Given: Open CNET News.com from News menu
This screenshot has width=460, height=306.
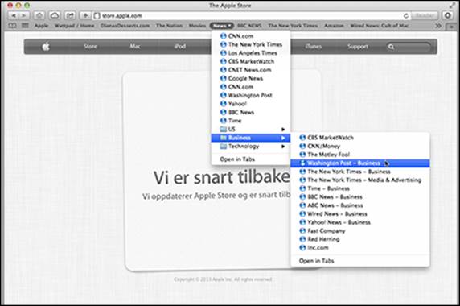Looking at the screenshot, I should tap(251, 70).
